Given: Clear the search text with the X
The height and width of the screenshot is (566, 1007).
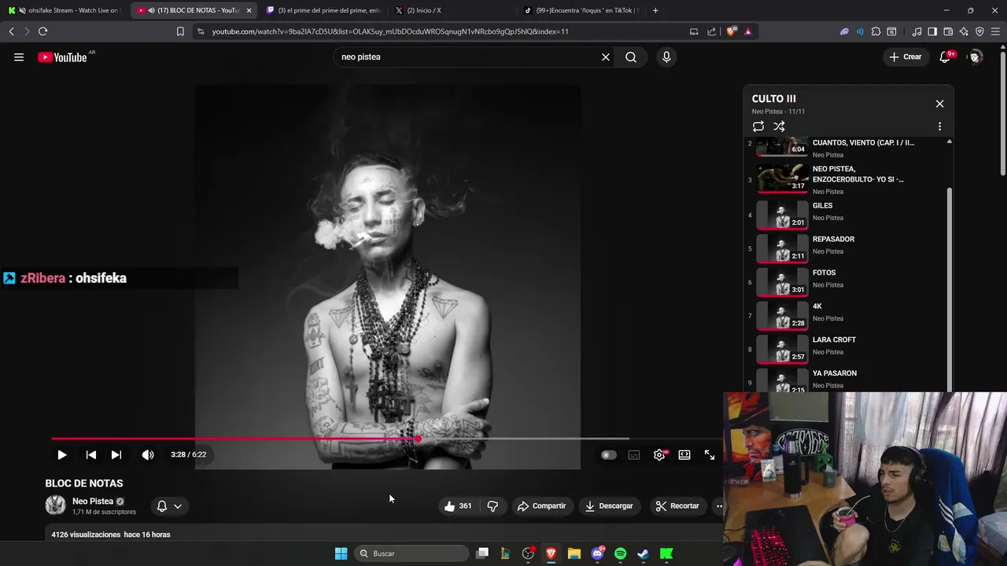Looking at the screenshot, I should click(606, 57).
